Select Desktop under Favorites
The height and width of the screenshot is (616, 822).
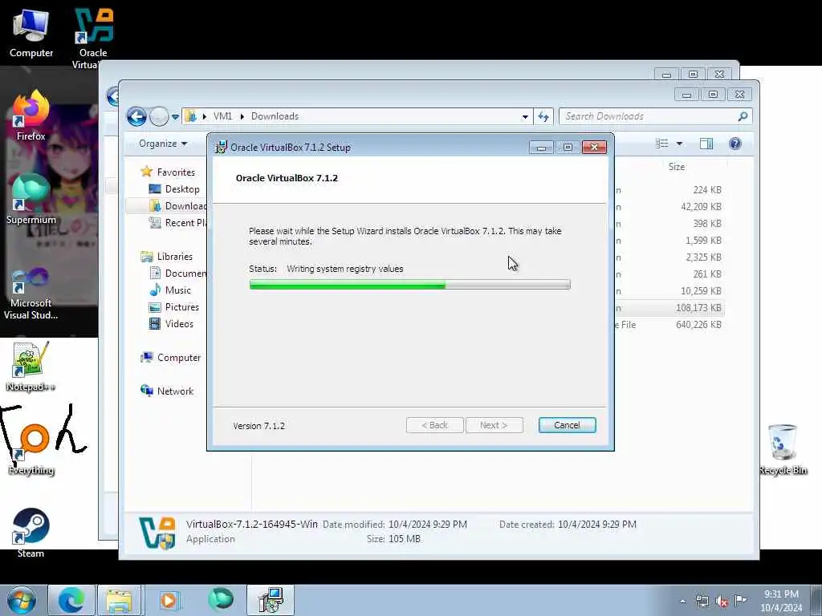(182, 189)
